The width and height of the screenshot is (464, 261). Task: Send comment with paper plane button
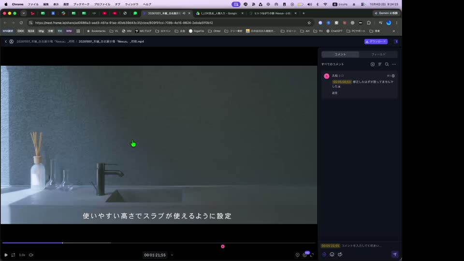click(x=395, y=254)
